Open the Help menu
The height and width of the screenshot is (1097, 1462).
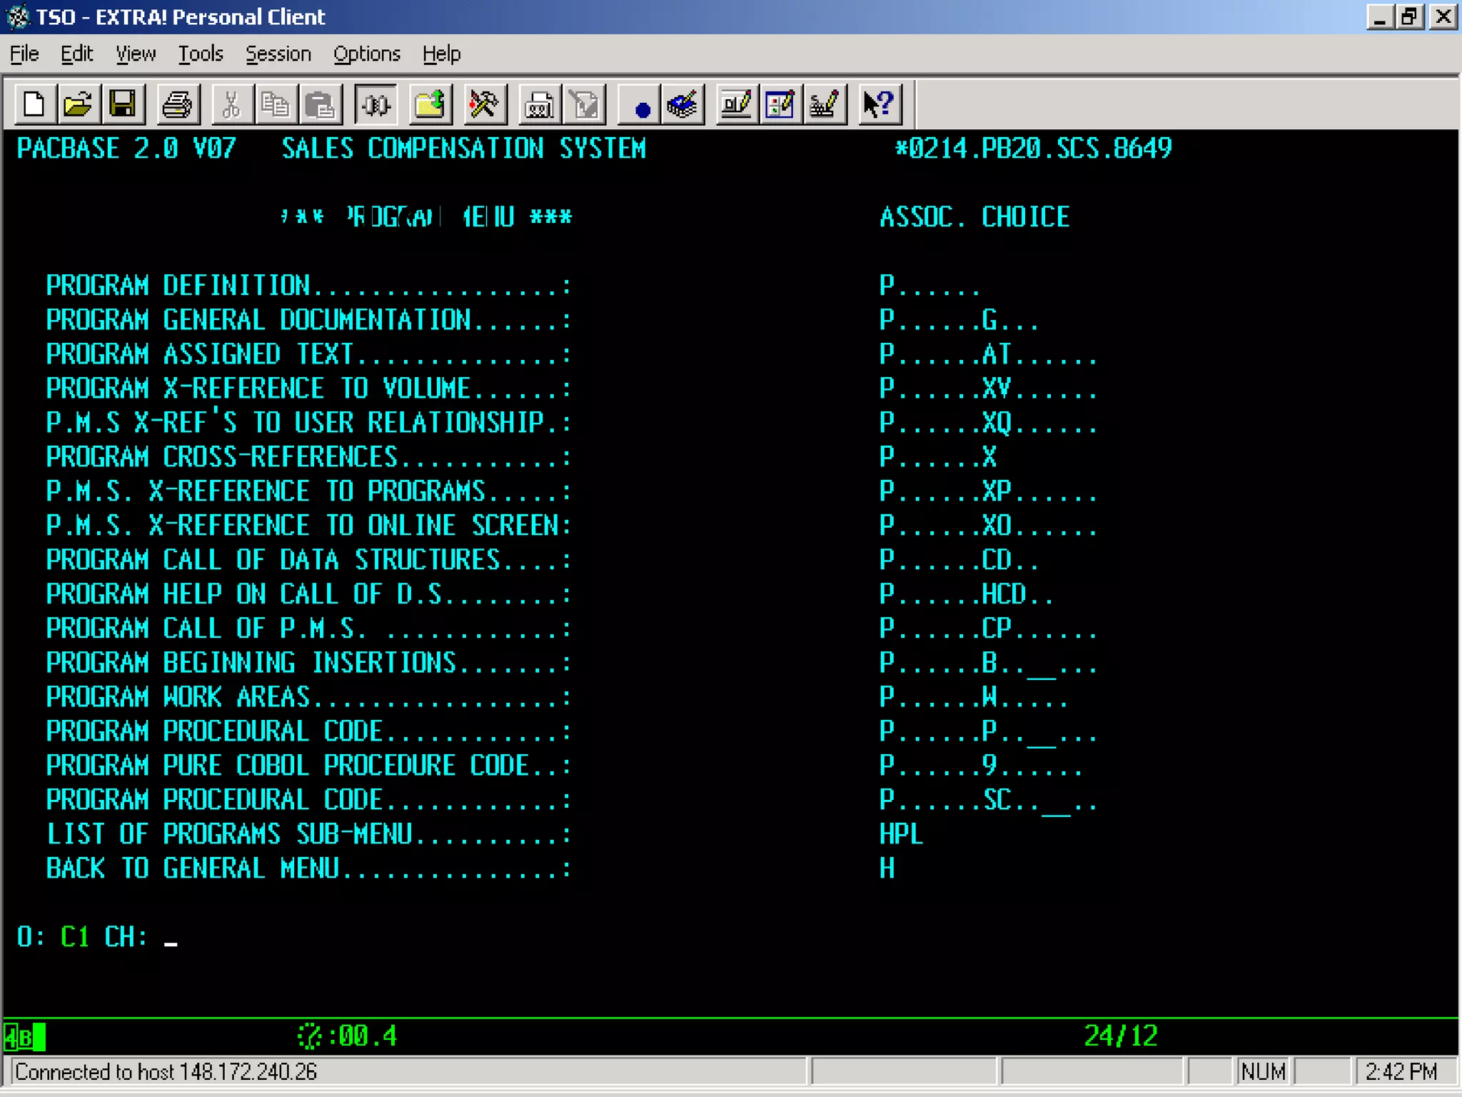click(x=441, y=54)
